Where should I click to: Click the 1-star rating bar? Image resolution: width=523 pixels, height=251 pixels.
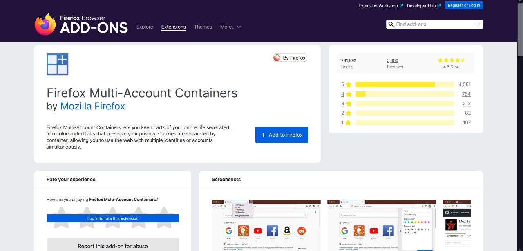point(405,122)
